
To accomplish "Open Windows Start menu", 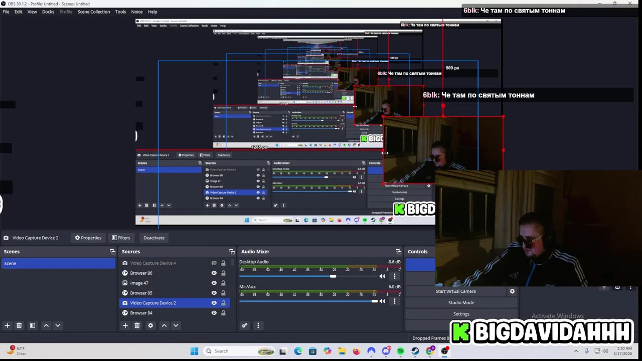I will coord(194,351).
